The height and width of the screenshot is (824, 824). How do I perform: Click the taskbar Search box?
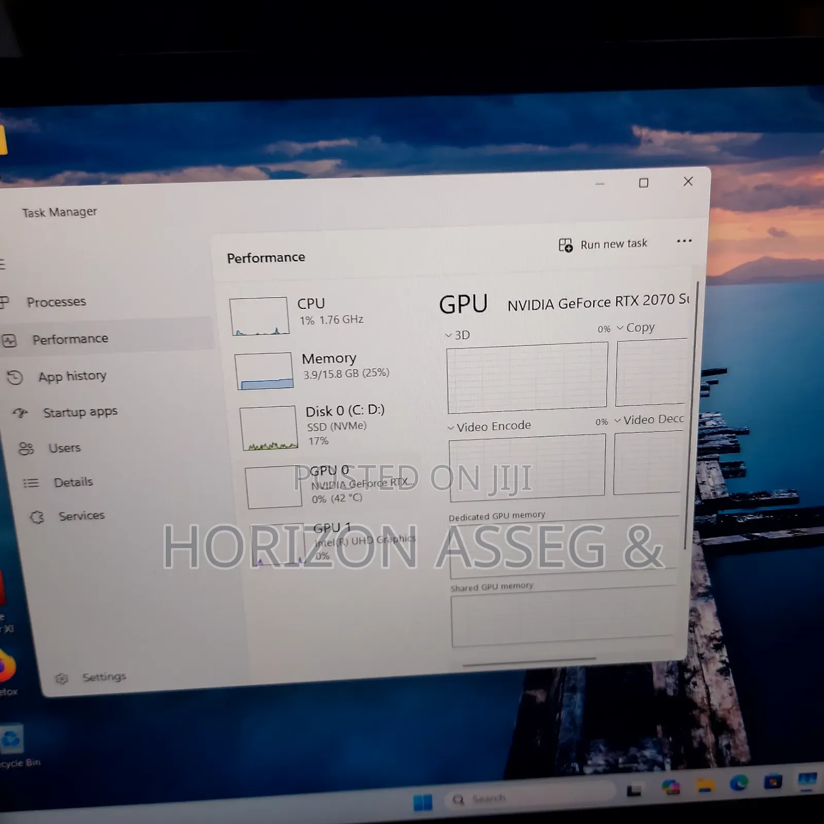pyautogui.click(x=530, y=797)
